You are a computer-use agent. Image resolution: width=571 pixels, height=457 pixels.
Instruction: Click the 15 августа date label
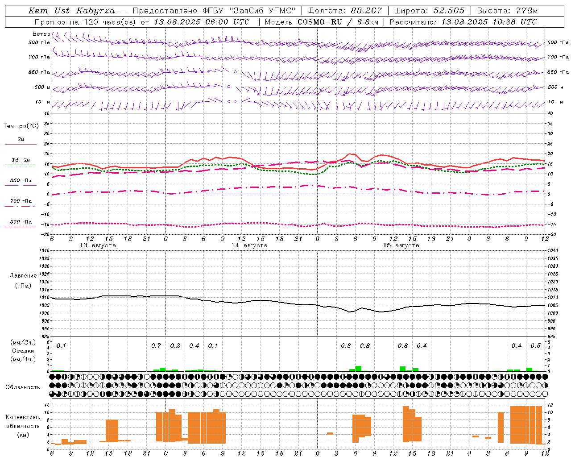coord(401,245)
